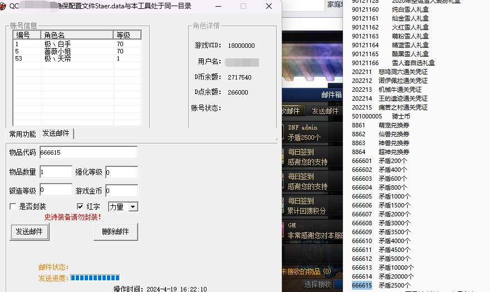Select the highlighted 666615 code in the list
490x292 pixels.
click(x=361, y=285)
